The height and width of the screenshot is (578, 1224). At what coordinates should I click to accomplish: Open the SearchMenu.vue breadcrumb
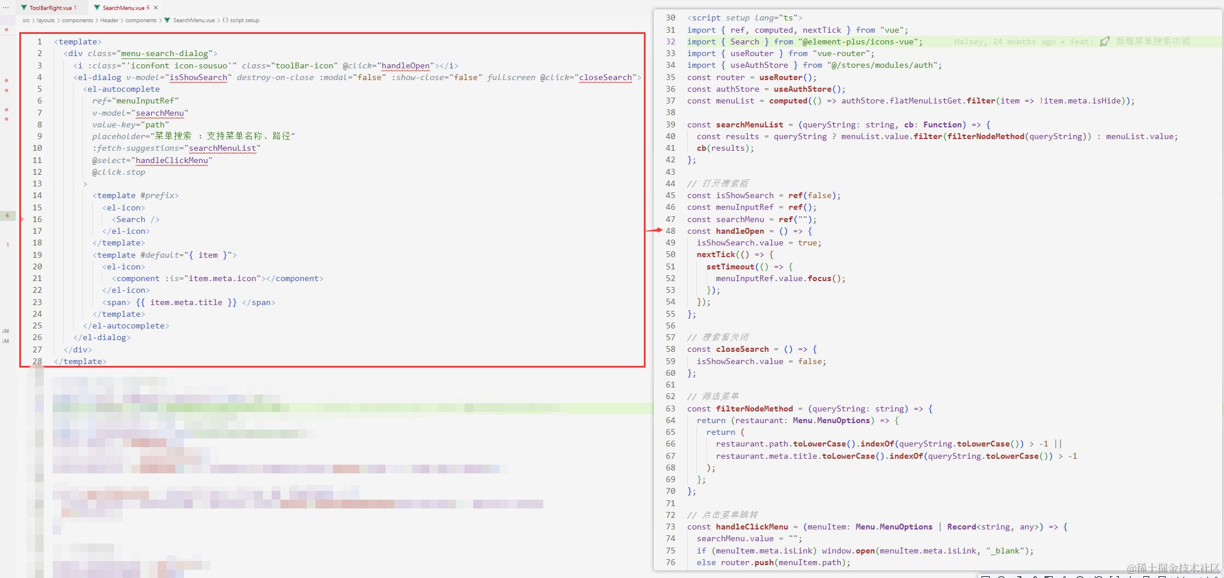(194, 20)
